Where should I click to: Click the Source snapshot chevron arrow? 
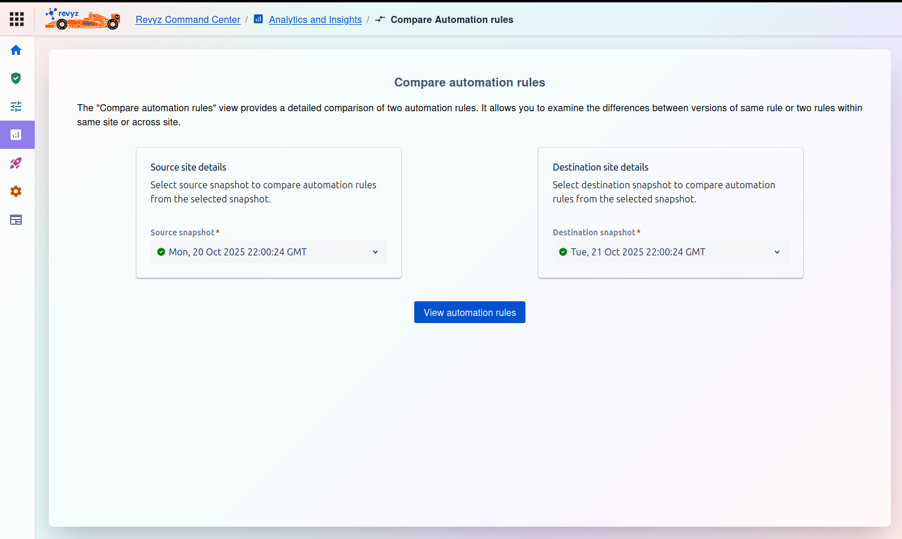click(375, 252)
